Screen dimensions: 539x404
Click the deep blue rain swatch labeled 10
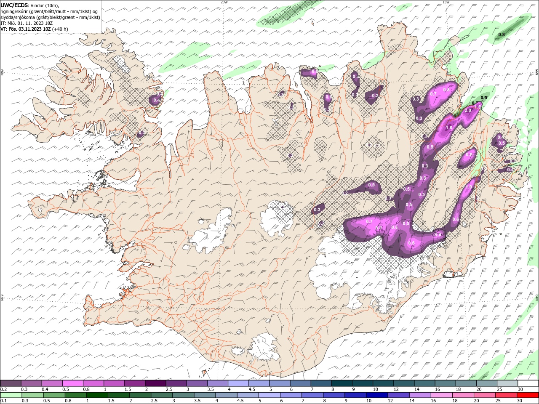click(x=376, y=395)
